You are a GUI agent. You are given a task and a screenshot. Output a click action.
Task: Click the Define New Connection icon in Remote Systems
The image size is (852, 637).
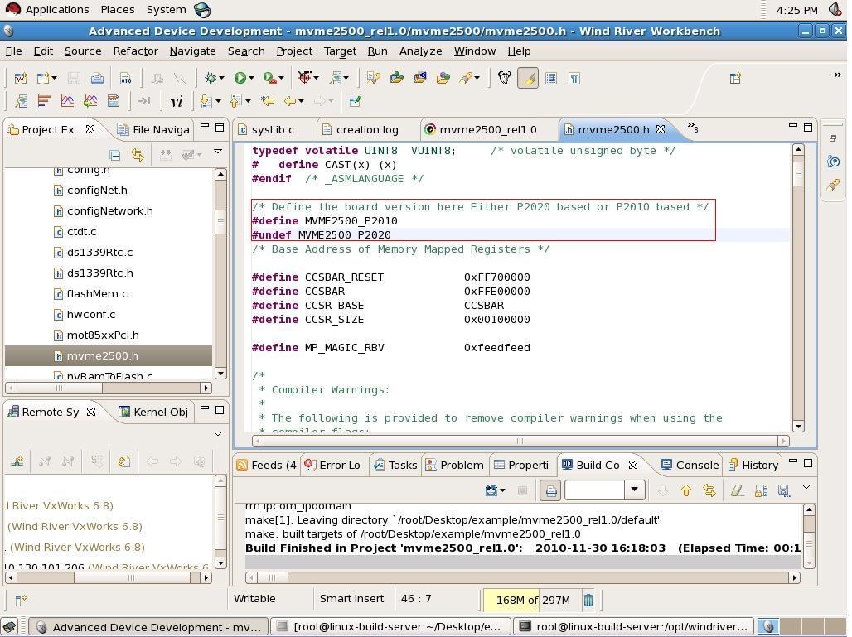(x=17, y=461)
